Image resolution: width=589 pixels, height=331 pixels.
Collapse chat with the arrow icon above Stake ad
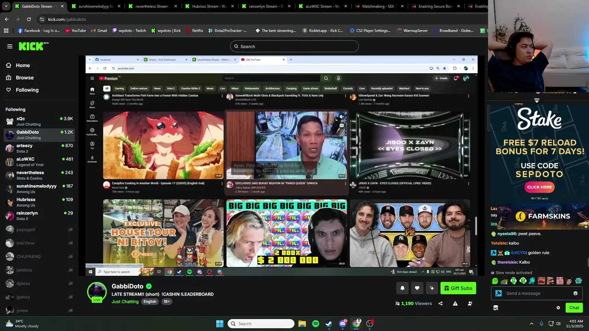tap(537, 100)
